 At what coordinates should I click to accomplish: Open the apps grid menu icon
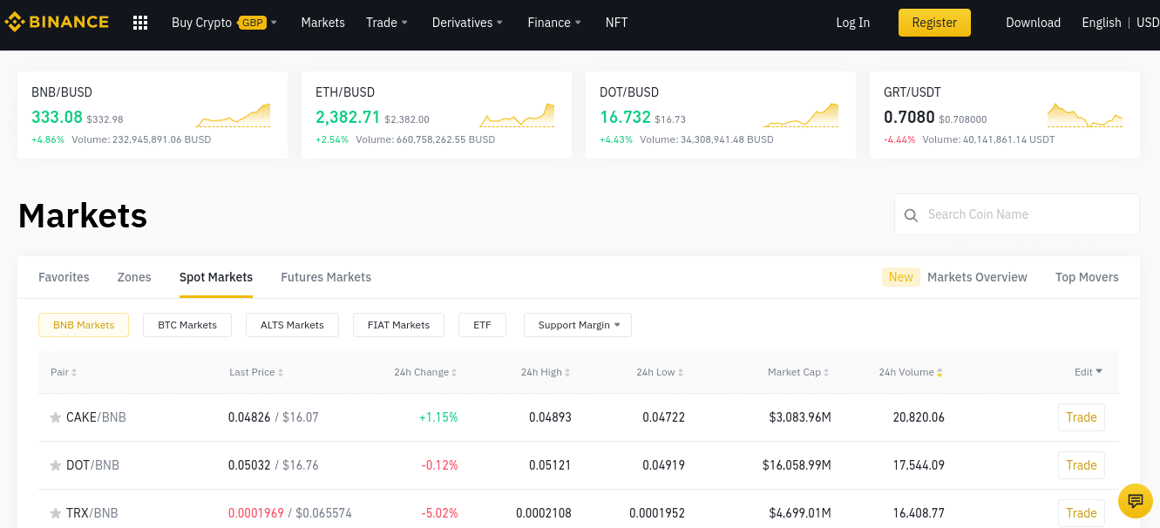[140, 23]
